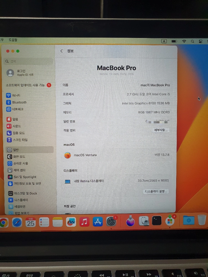
Task: Open Notes from the Dock
Action: [58, 222]
